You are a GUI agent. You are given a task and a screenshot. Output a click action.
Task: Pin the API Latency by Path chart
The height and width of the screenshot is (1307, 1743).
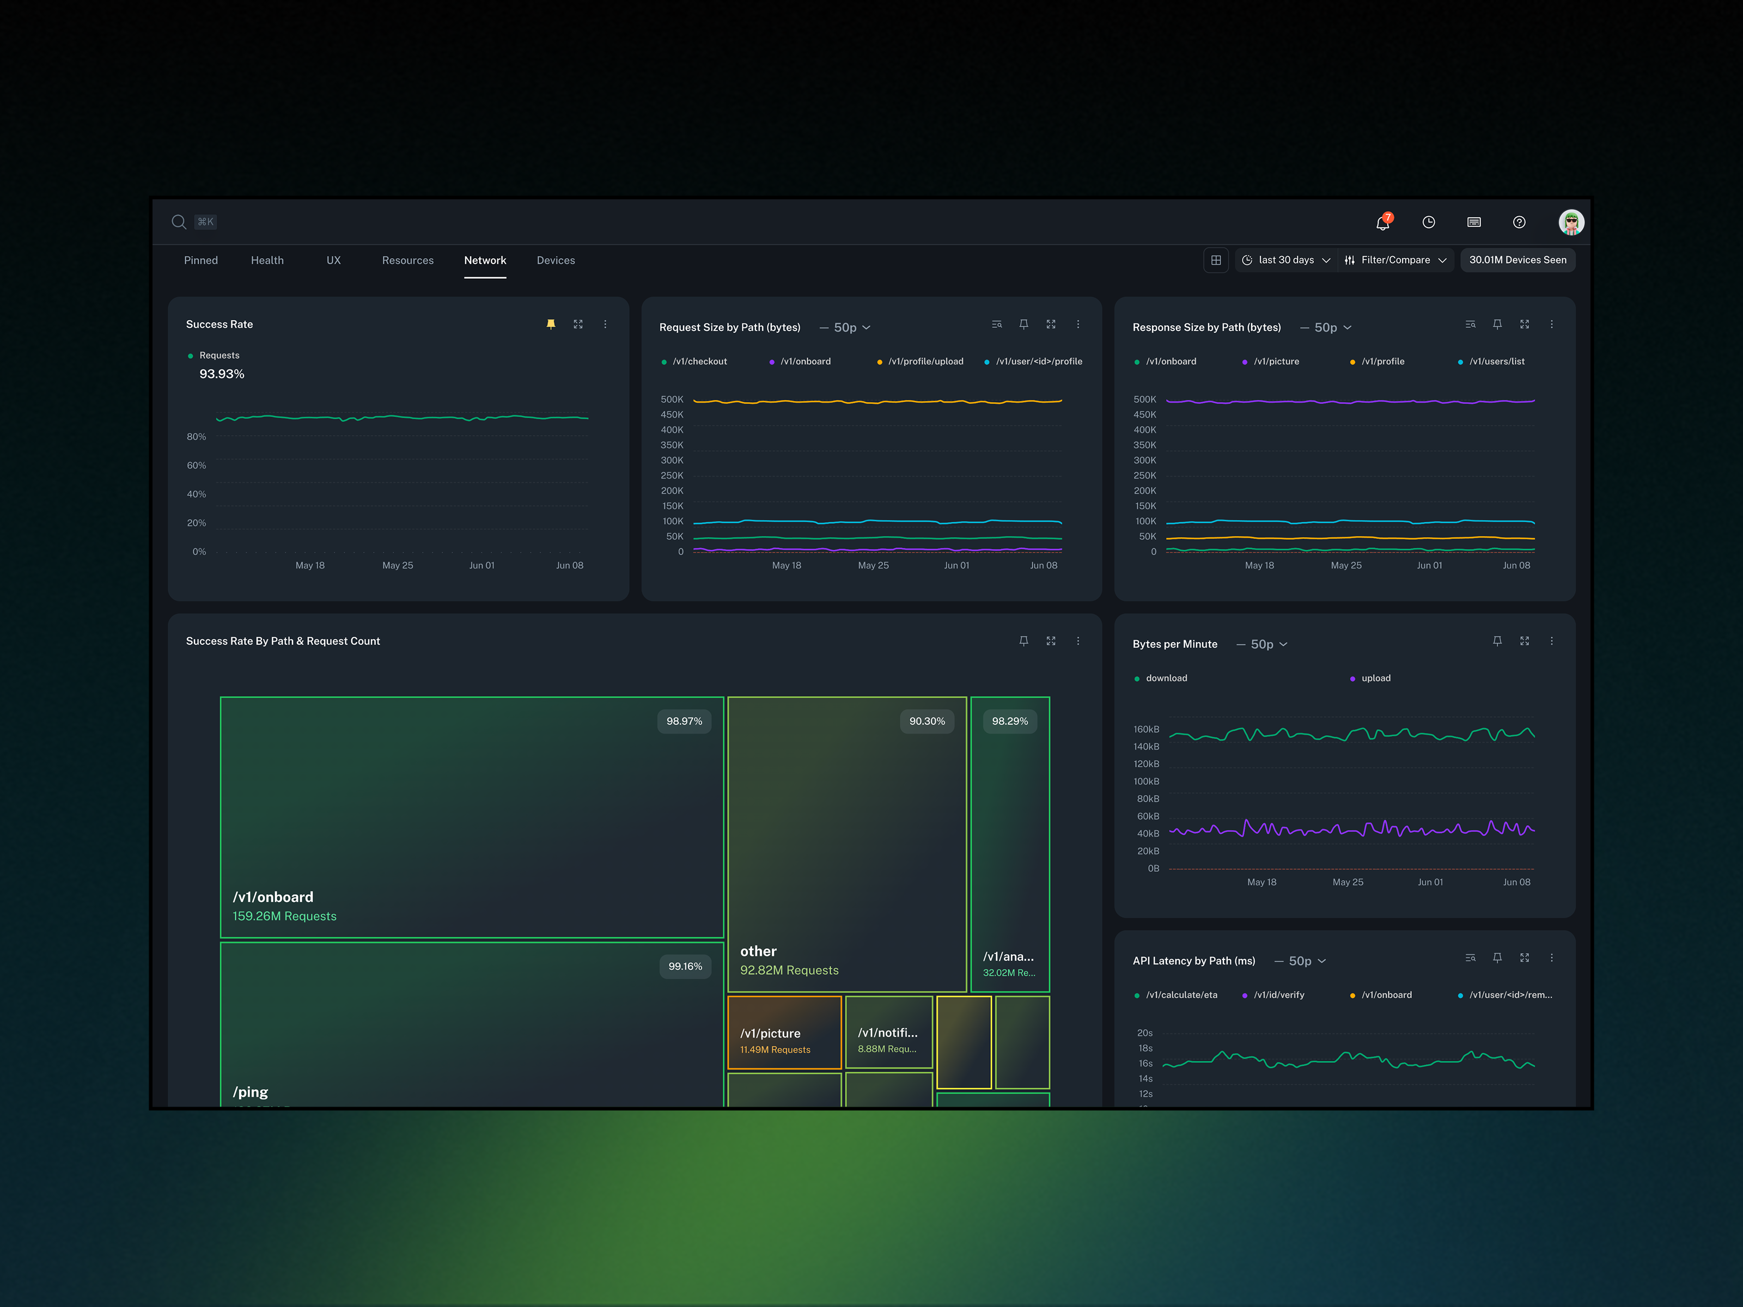coord(1497,958)
